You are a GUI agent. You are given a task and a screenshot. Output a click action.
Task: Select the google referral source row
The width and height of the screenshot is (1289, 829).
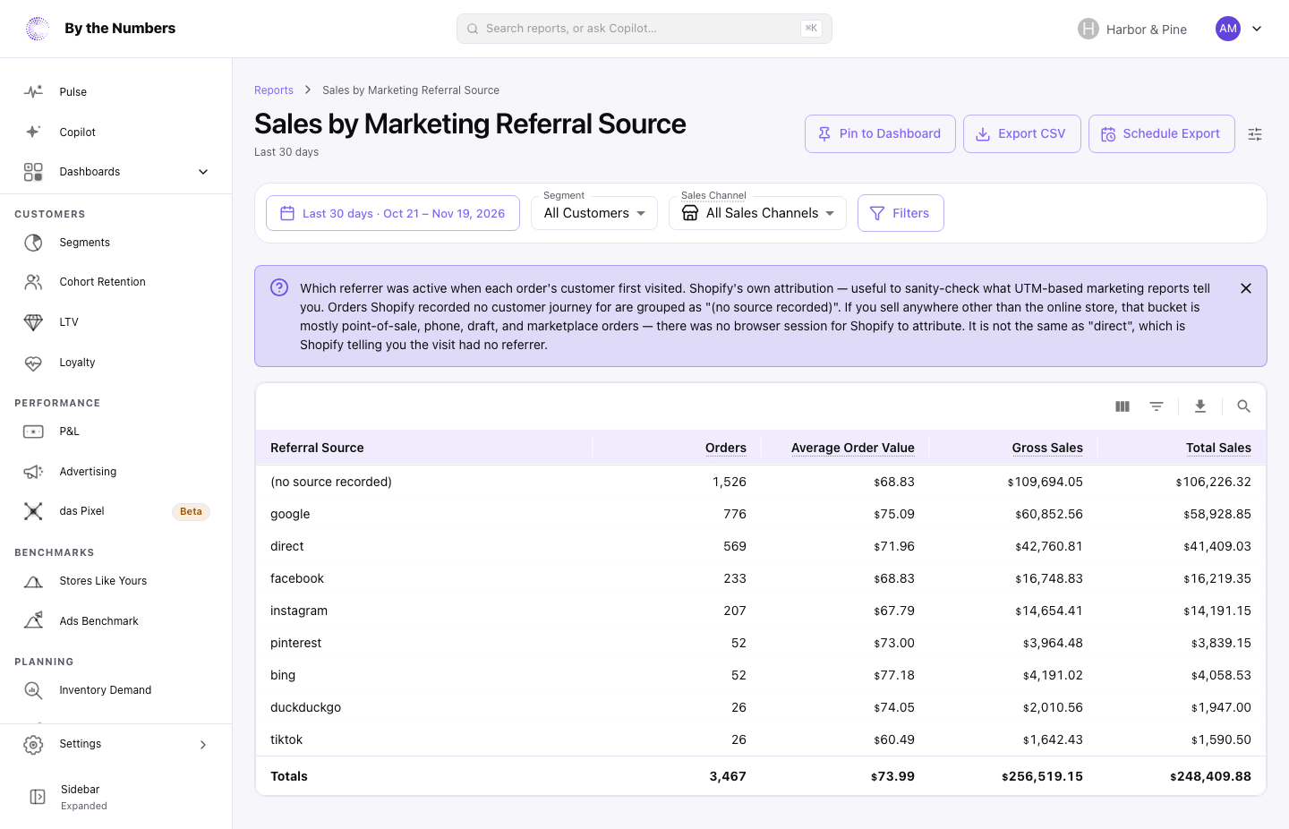[761, 514]
